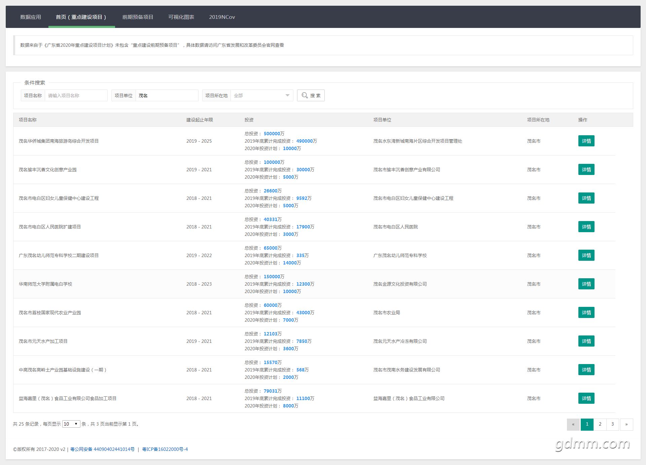Open 详情 for 茂名市荔枝国家现代农业产业园
Image resolution: width=646 pixels, height=465 pixels.
(586, 313)
